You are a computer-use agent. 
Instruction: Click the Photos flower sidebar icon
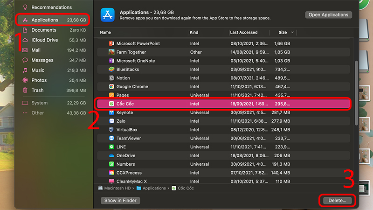pyautogui.click(x=25, y=80)
